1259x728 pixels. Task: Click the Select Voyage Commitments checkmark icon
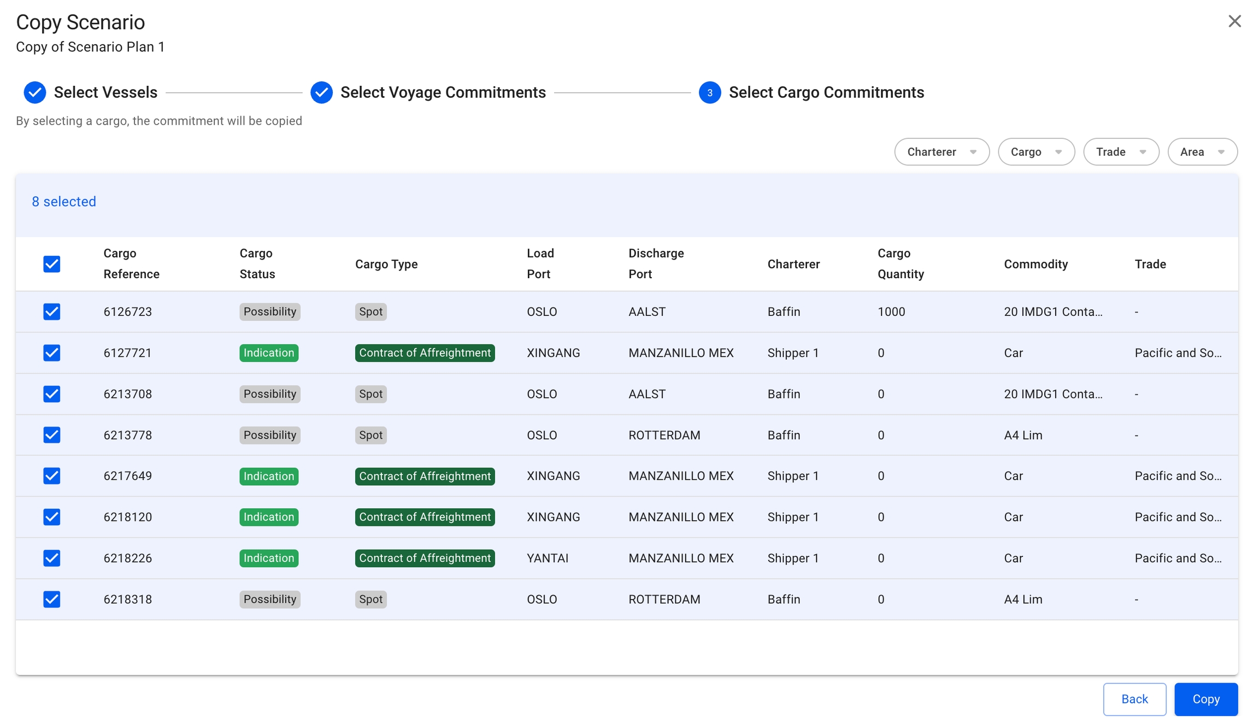321,92
